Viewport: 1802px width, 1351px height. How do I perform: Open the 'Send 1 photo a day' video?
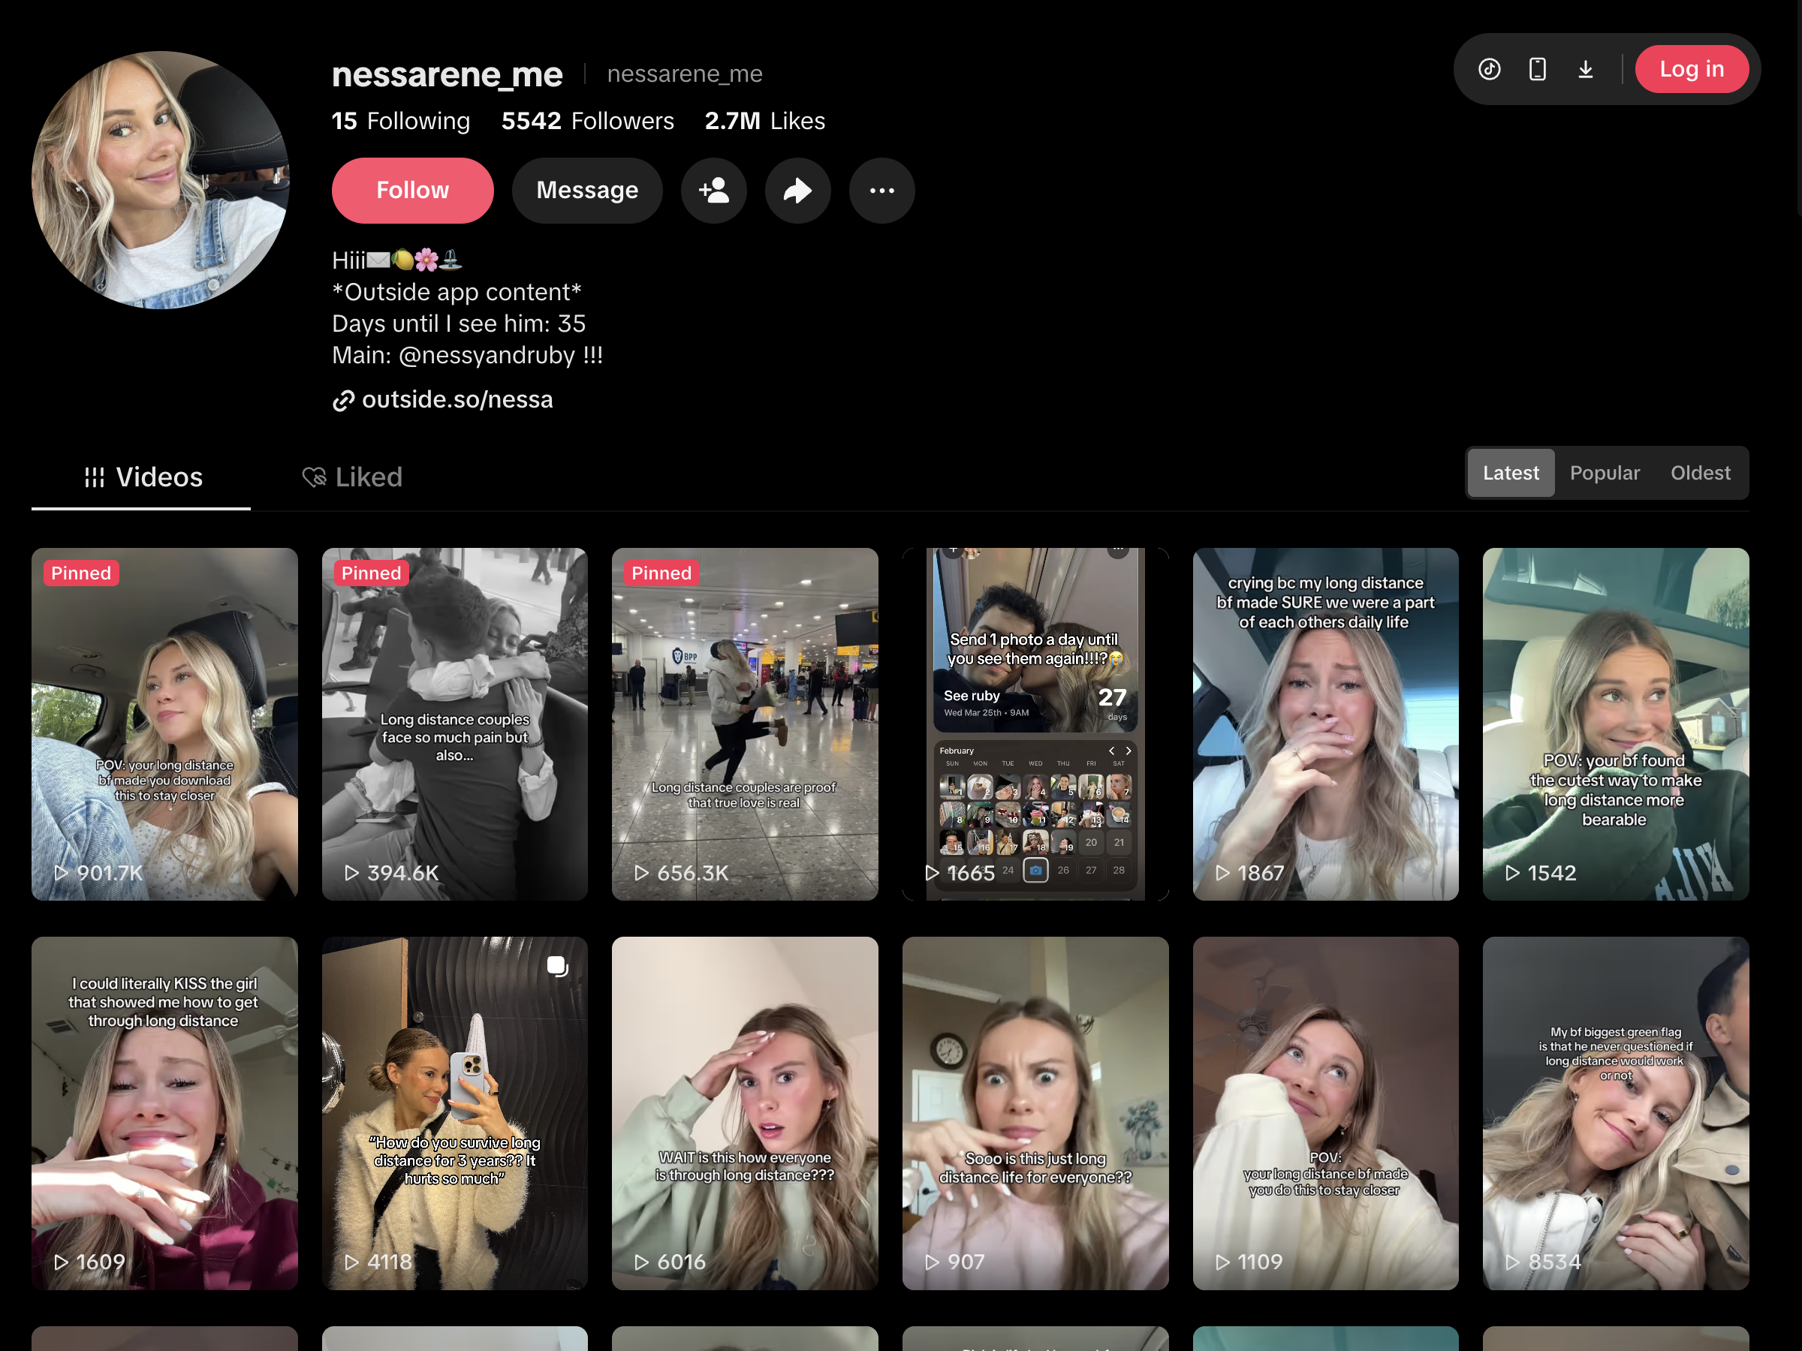(1035, 724)
